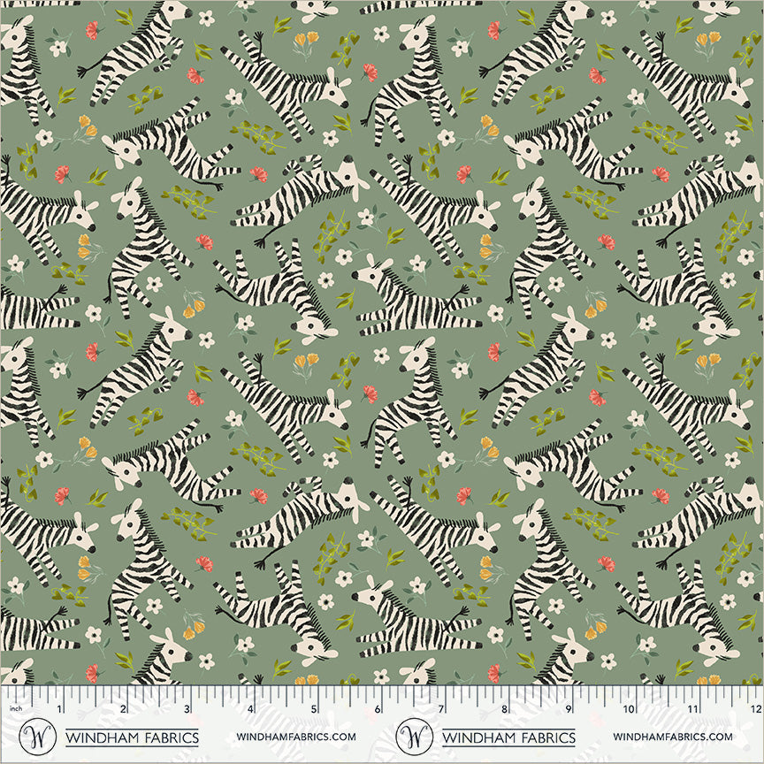
Task: Click the 3 inch ruler number
Action: (x=187, y=709)
